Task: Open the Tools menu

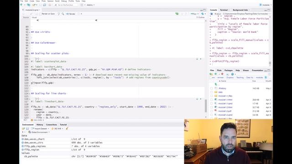Action: (x=78, y=1)
